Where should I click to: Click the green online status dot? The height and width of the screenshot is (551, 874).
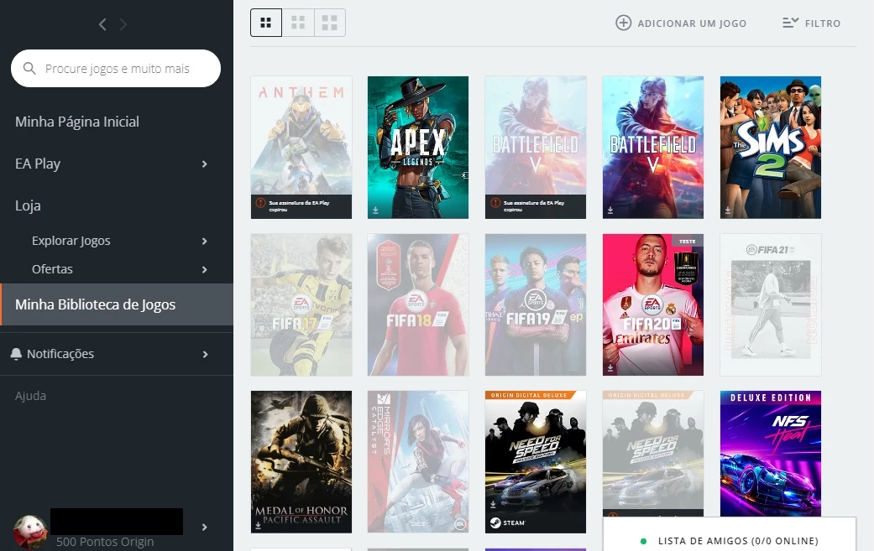pos(643,541)
